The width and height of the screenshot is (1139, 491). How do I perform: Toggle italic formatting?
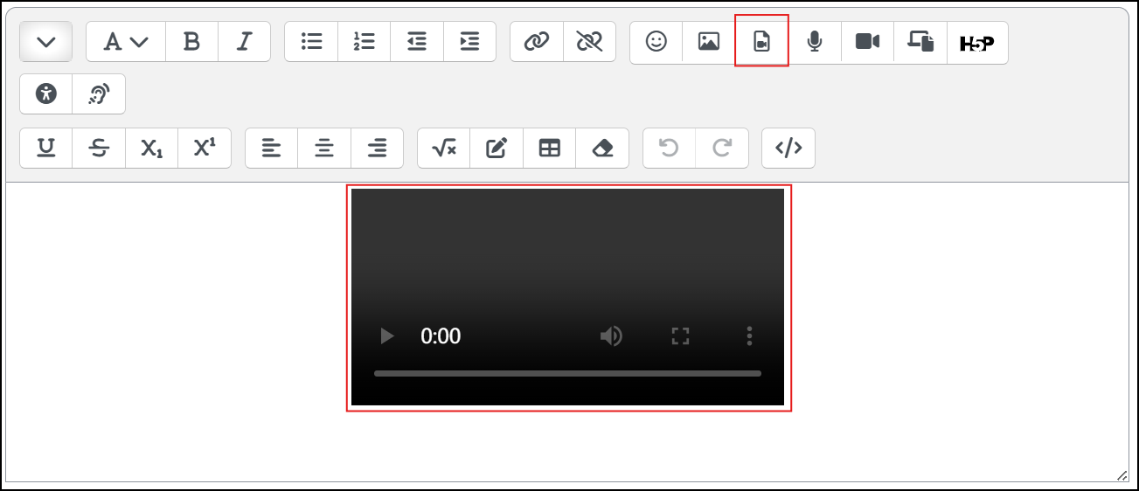tap(245, 42)
